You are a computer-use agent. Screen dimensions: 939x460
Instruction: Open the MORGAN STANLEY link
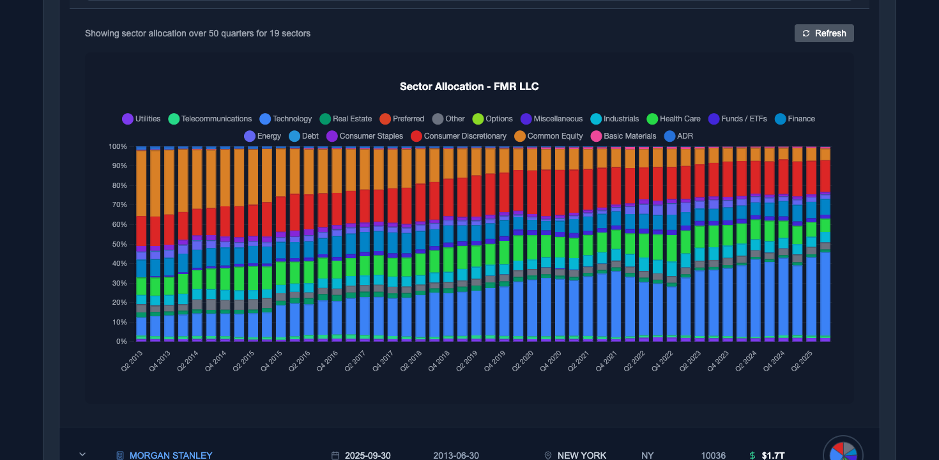[171, 455]
